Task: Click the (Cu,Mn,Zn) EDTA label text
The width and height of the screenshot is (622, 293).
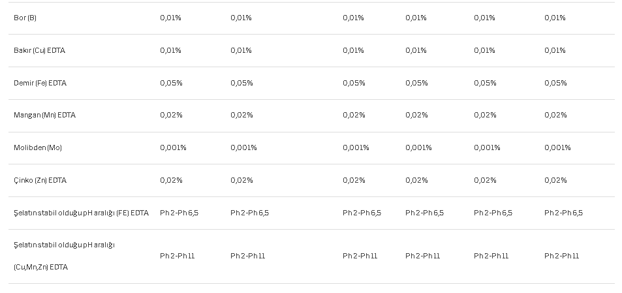Action: pos(41,267)
